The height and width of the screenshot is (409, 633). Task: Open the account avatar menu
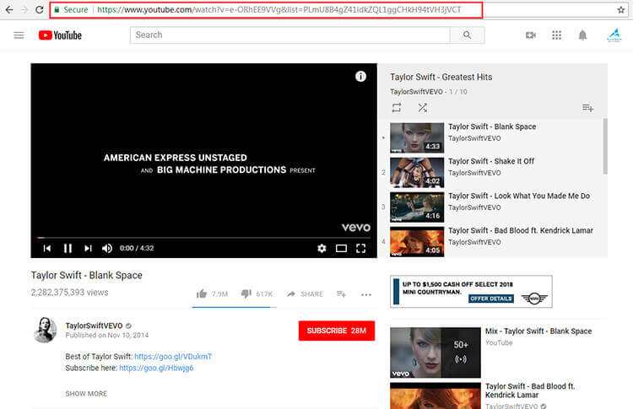pos(614,35)
